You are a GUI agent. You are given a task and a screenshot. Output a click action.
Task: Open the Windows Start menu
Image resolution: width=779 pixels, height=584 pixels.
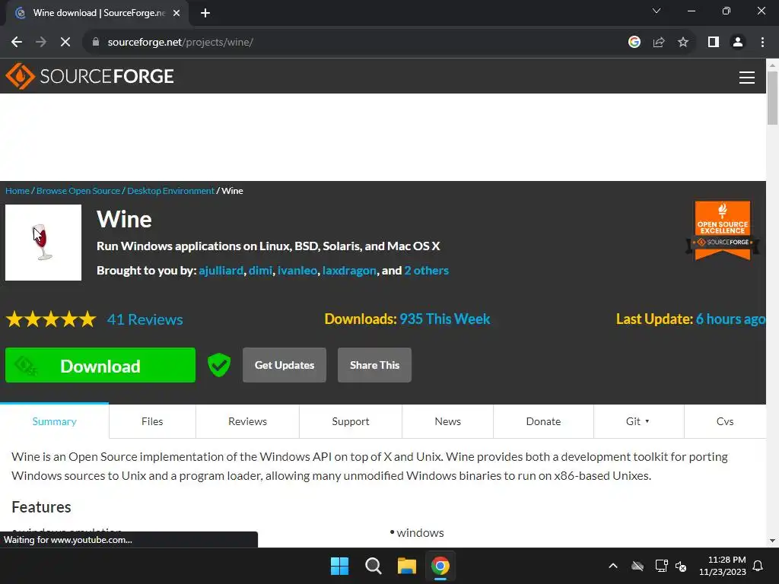click(340, 566)
